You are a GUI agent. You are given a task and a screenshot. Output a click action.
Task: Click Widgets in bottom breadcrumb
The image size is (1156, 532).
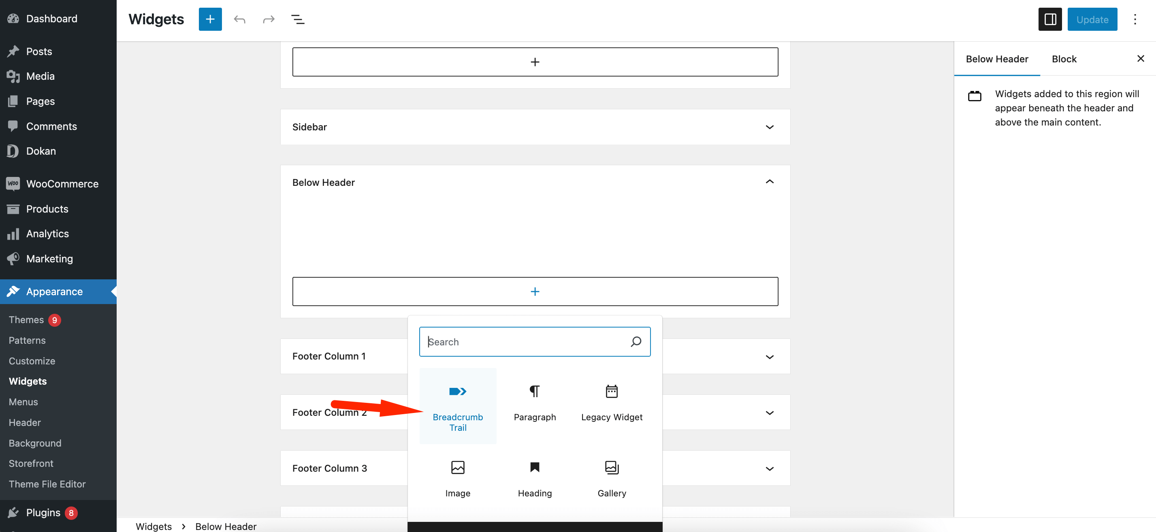[154, 526]
